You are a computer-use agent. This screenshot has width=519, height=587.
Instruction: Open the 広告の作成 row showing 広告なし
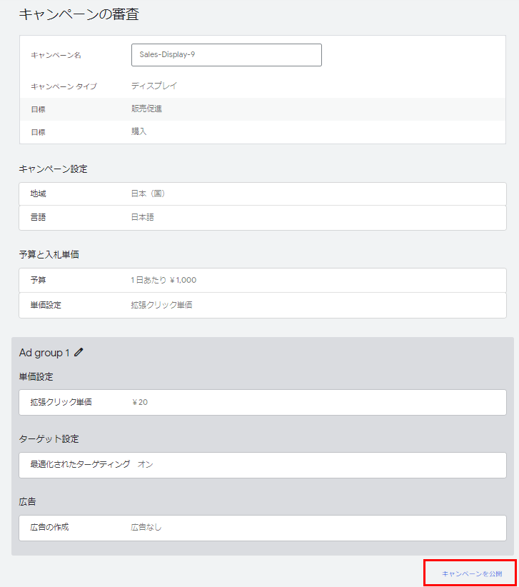(x=262, y=528)
